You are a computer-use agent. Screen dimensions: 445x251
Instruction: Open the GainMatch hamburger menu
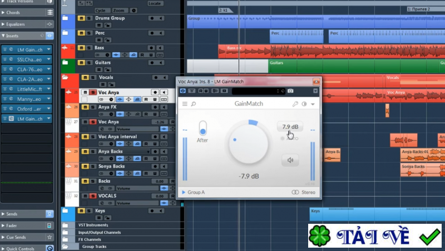coord(185,104)
